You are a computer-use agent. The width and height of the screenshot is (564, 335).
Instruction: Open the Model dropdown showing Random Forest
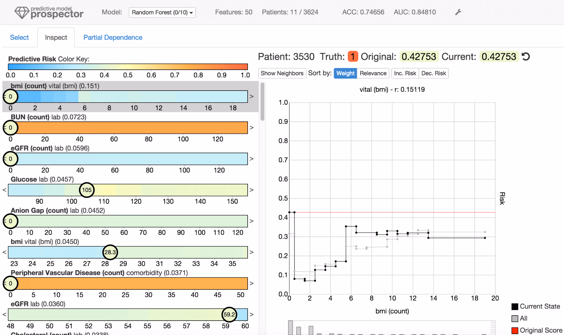pos(162,12)
